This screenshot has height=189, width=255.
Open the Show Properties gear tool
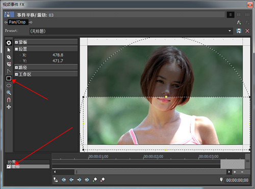[x=9, y=43]
